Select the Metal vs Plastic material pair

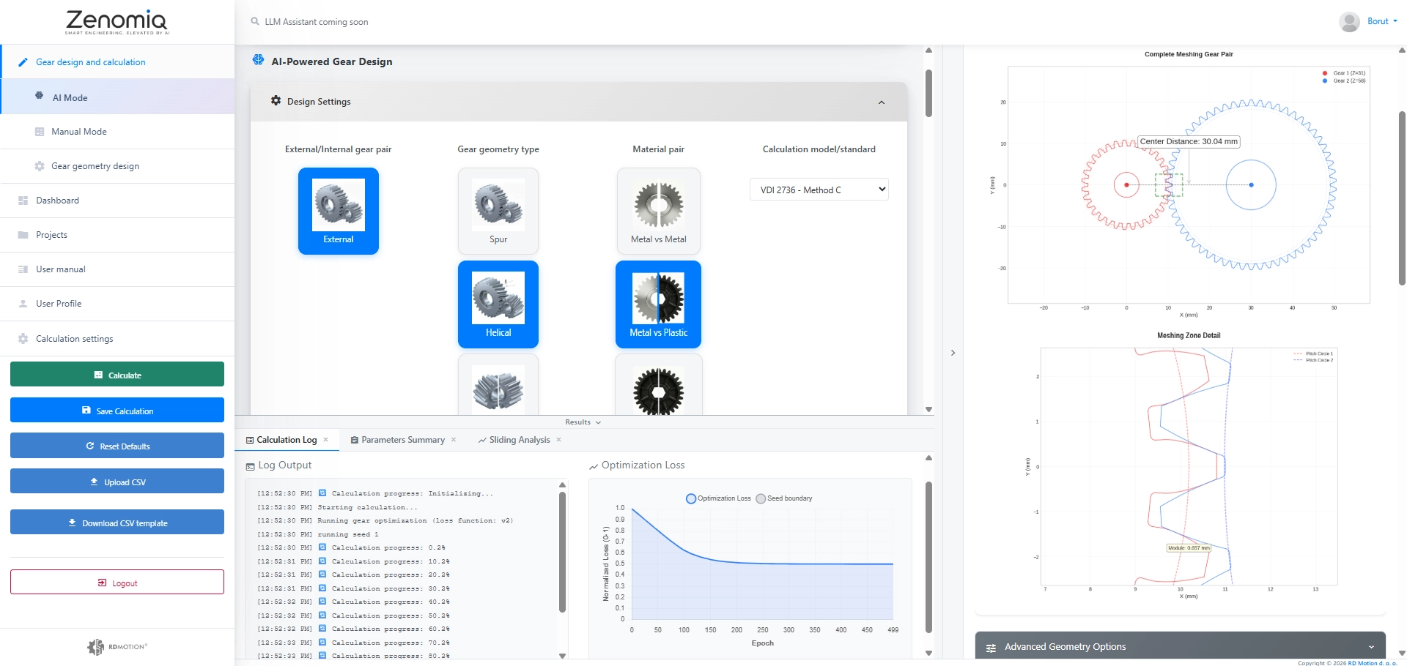pos(659,304)
